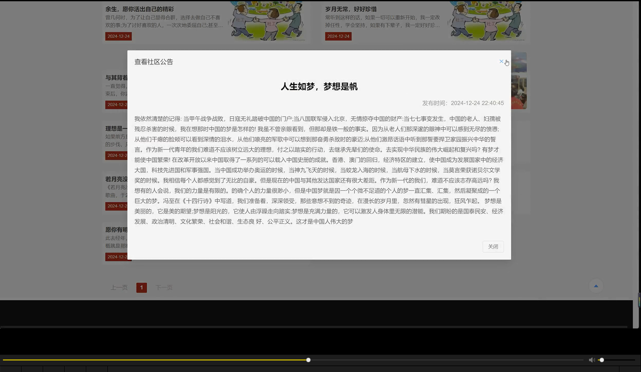
Task: Click the 2024-12-24 date badge under 余生 article
Action: pyautogui.click(x=118, y=36)
